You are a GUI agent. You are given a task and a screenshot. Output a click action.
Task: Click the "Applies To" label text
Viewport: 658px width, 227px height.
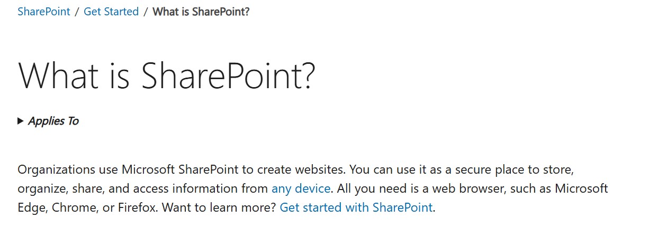point(53,121)
